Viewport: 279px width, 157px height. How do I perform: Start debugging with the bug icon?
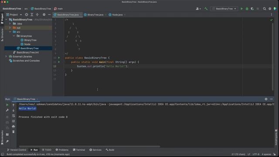point(247,9)
